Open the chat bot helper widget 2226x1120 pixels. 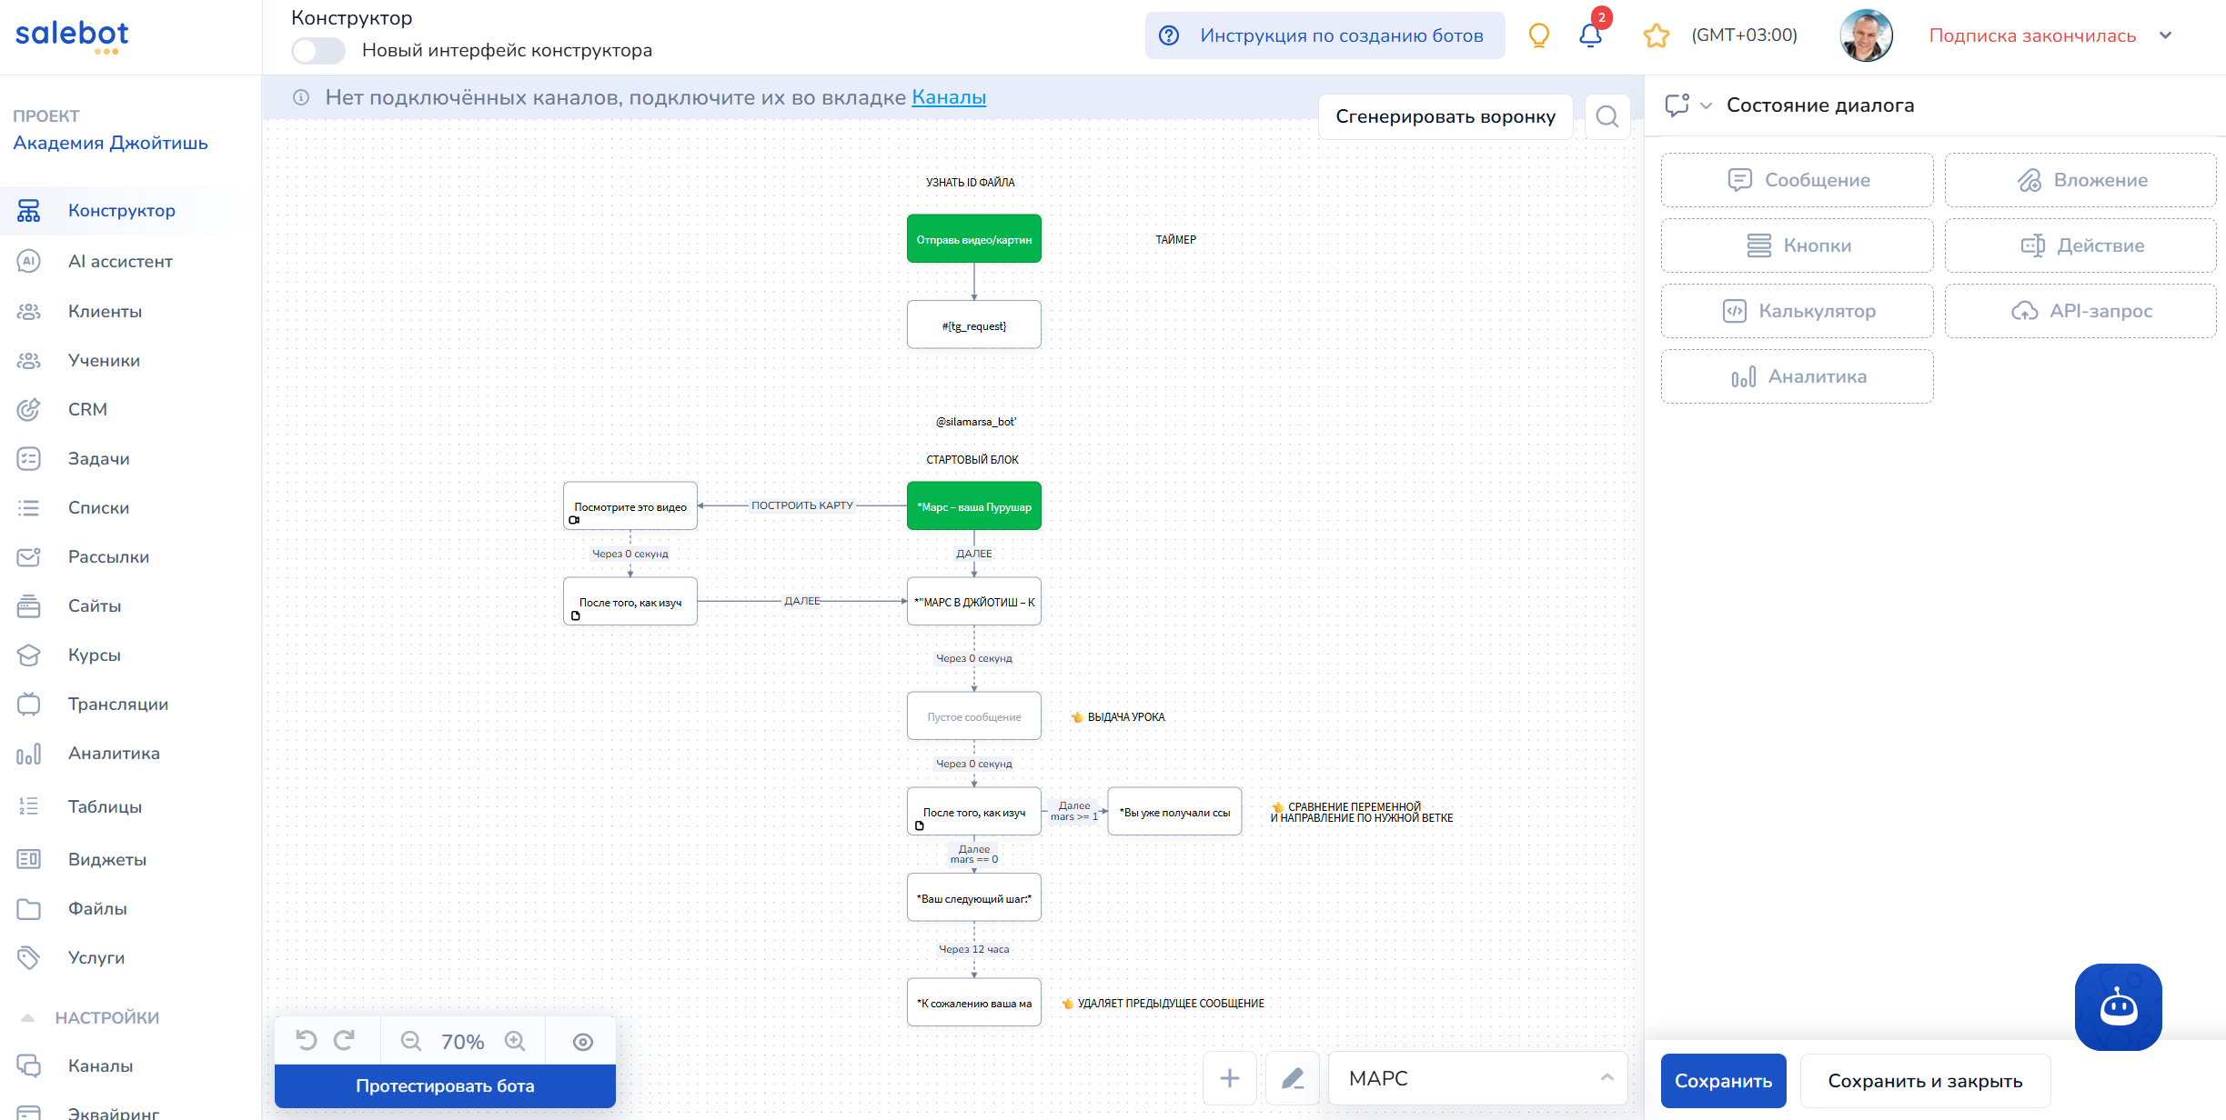(2118, 1006)
